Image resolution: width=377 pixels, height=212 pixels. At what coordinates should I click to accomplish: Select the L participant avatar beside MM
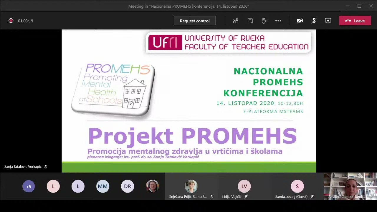pyautogui.click(x=78, y=186)
